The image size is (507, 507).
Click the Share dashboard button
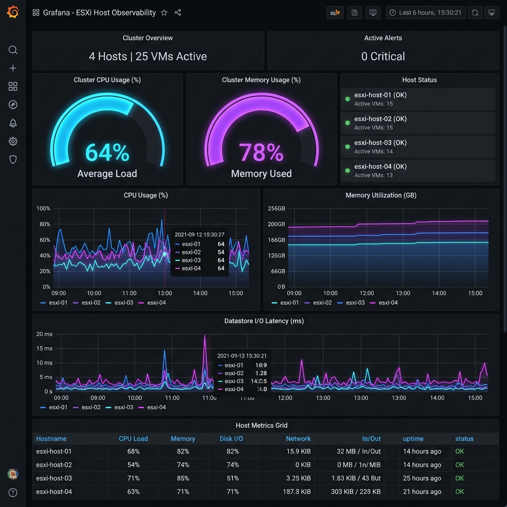coord(178,12)
